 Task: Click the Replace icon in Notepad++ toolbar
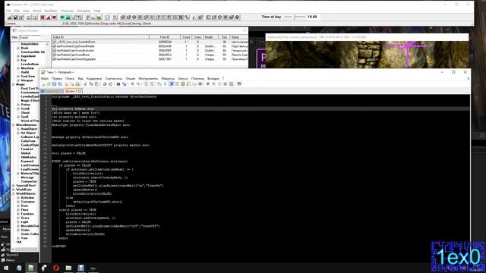click(x=125, y=84)
